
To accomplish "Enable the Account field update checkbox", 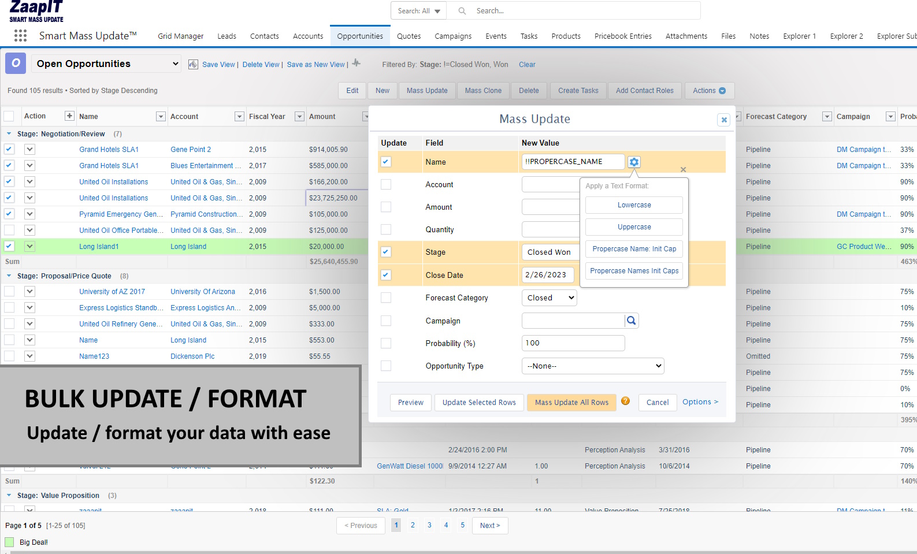I will (x=386, y=184).
